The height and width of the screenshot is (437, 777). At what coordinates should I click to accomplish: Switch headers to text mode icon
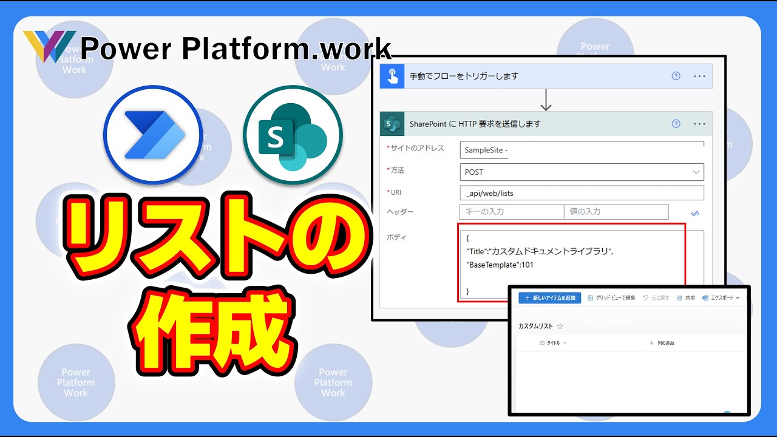pyautogui.click(x=696, y=213)
